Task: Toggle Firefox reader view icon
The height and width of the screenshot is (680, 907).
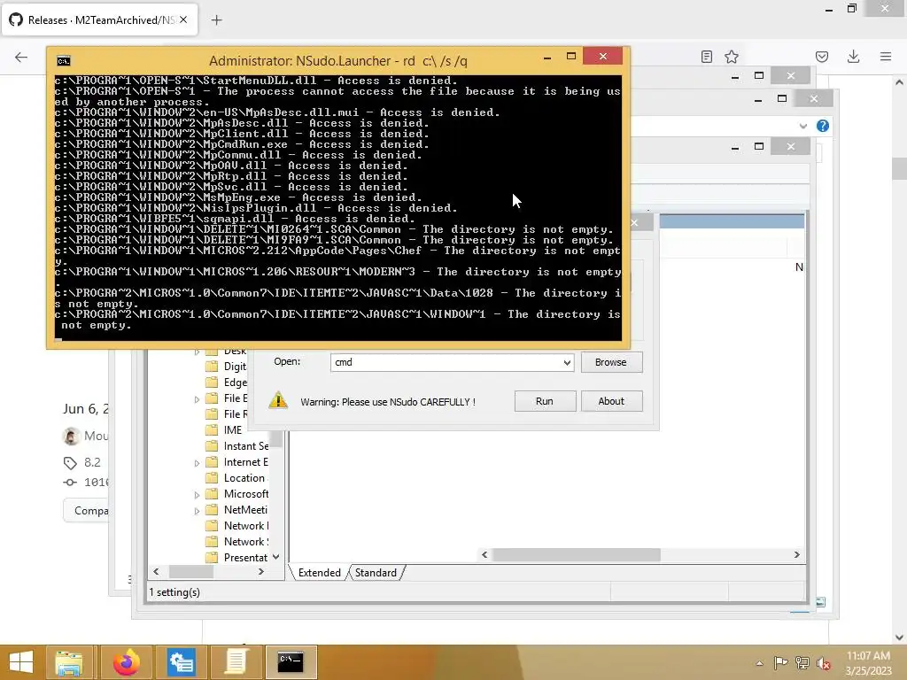Action: coord(706,57)
